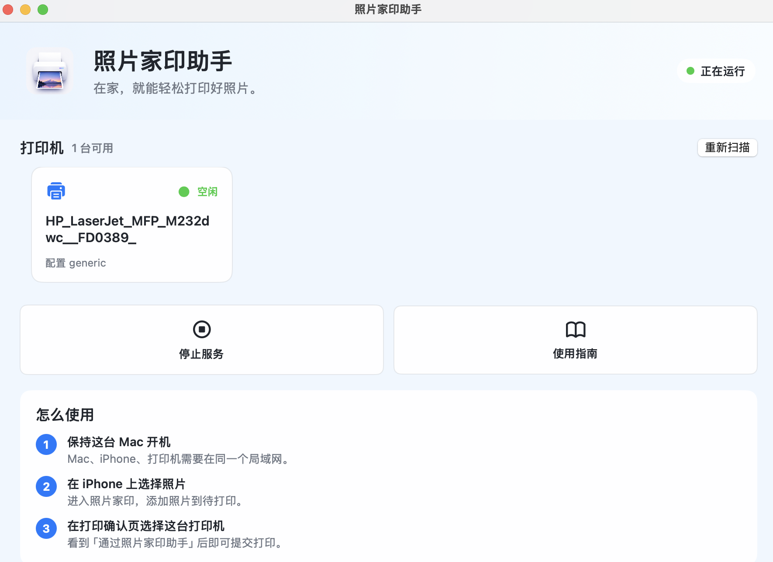Click the 重新扫描 rescan button
This screenshot has width=773, height=562.
point(727,148)
